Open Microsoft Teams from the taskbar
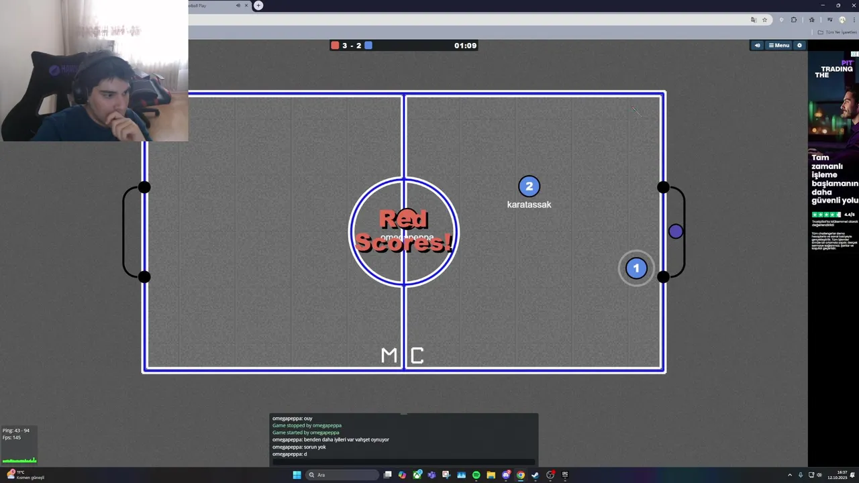This screenshot has height=483, width=859. tap(432, 475)
